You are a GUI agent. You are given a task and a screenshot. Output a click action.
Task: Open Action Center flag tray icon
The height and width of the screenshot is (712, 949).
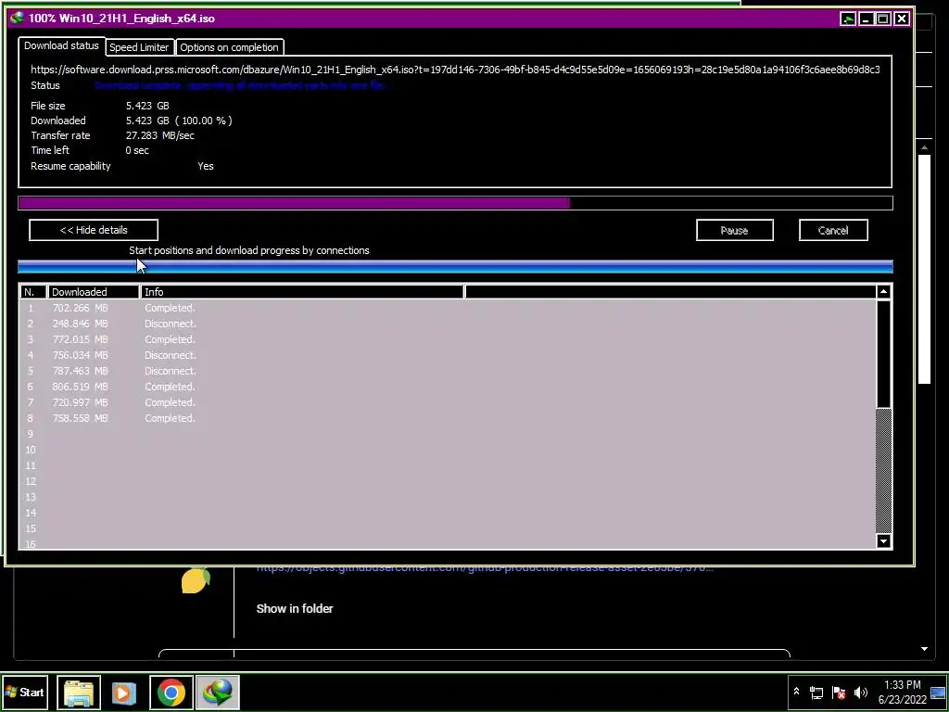coord(839,692)
